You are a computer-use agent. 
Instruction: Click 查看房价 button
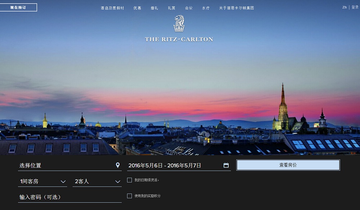[x=288, y=165]
